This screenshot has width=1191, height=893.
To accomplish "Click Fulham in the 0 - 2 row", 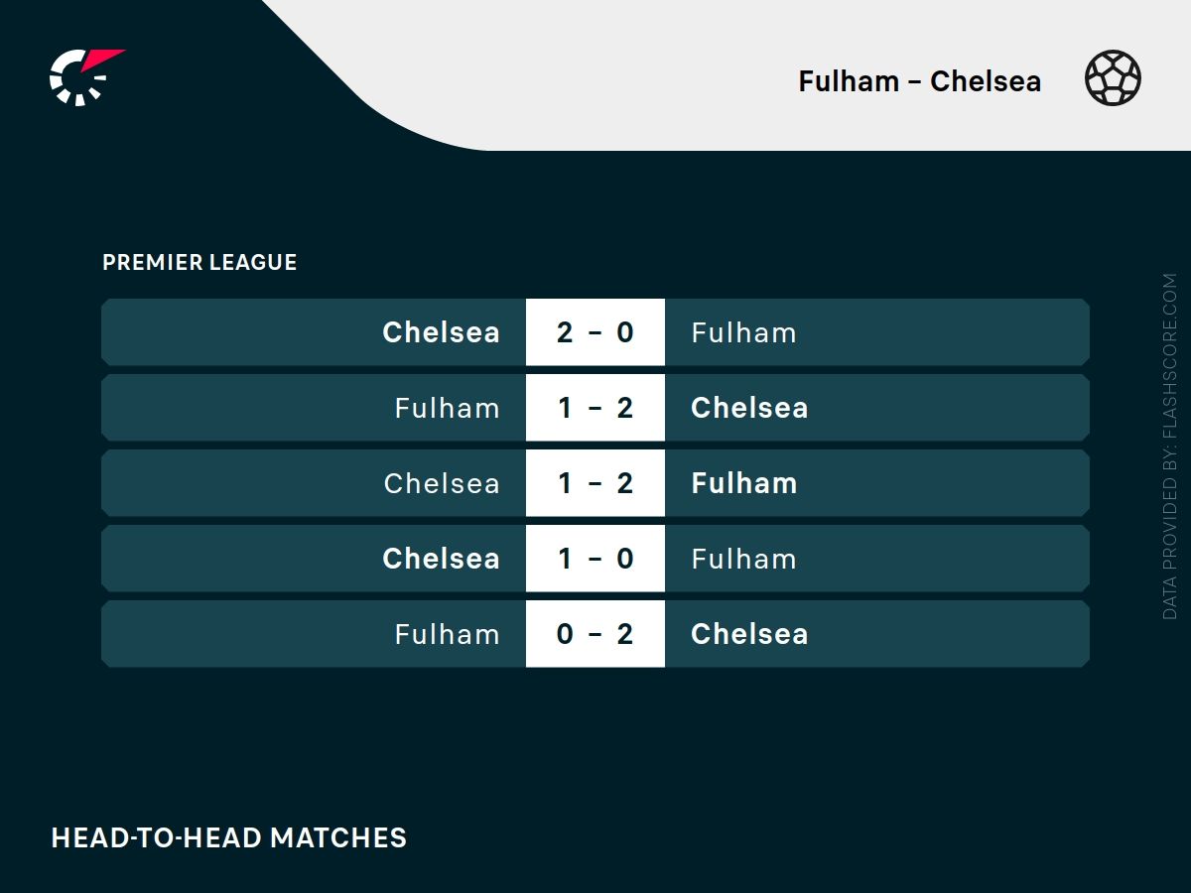I will click(447, 634).
